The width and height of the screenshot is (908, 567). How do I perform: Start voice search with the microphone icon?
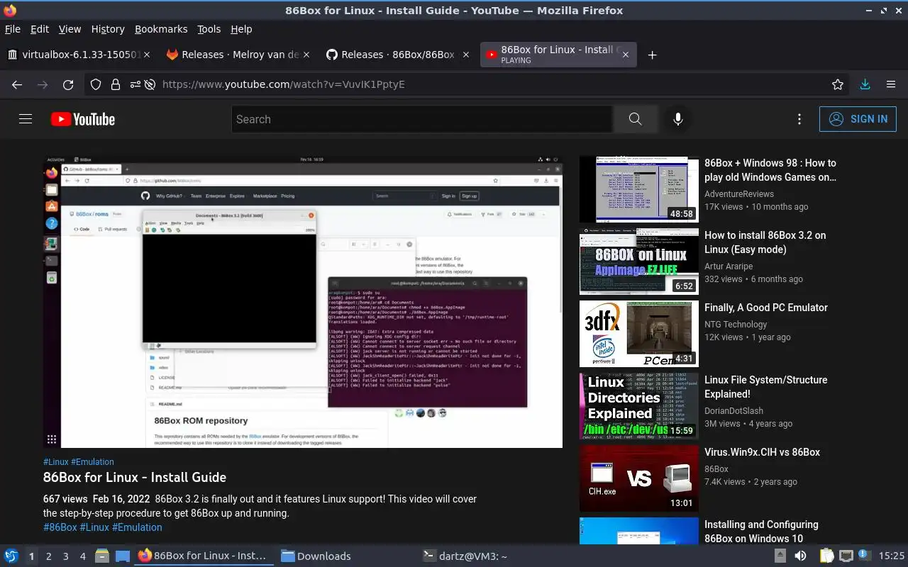tap(678, 119)
